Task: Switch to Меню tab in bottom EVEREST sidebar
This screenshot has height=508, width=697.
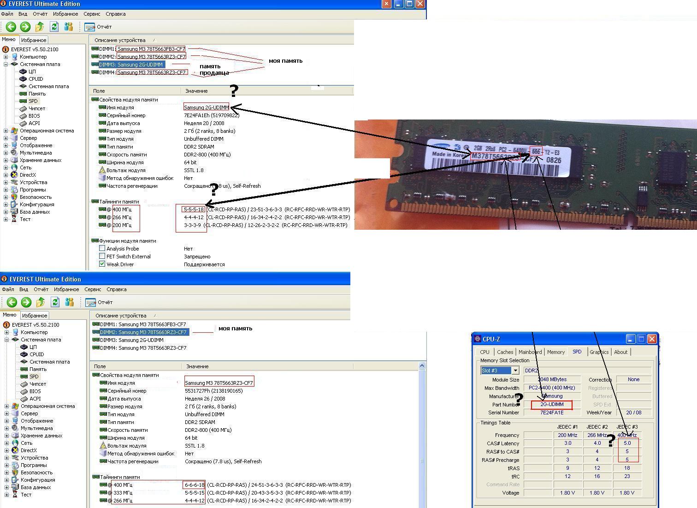Action: point(9,315)
